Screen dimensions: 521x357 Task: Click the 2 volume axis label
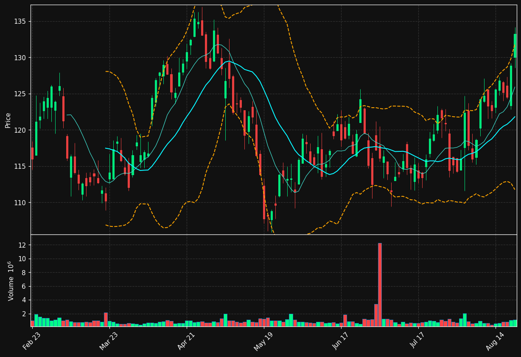click(x=24, y=314)
